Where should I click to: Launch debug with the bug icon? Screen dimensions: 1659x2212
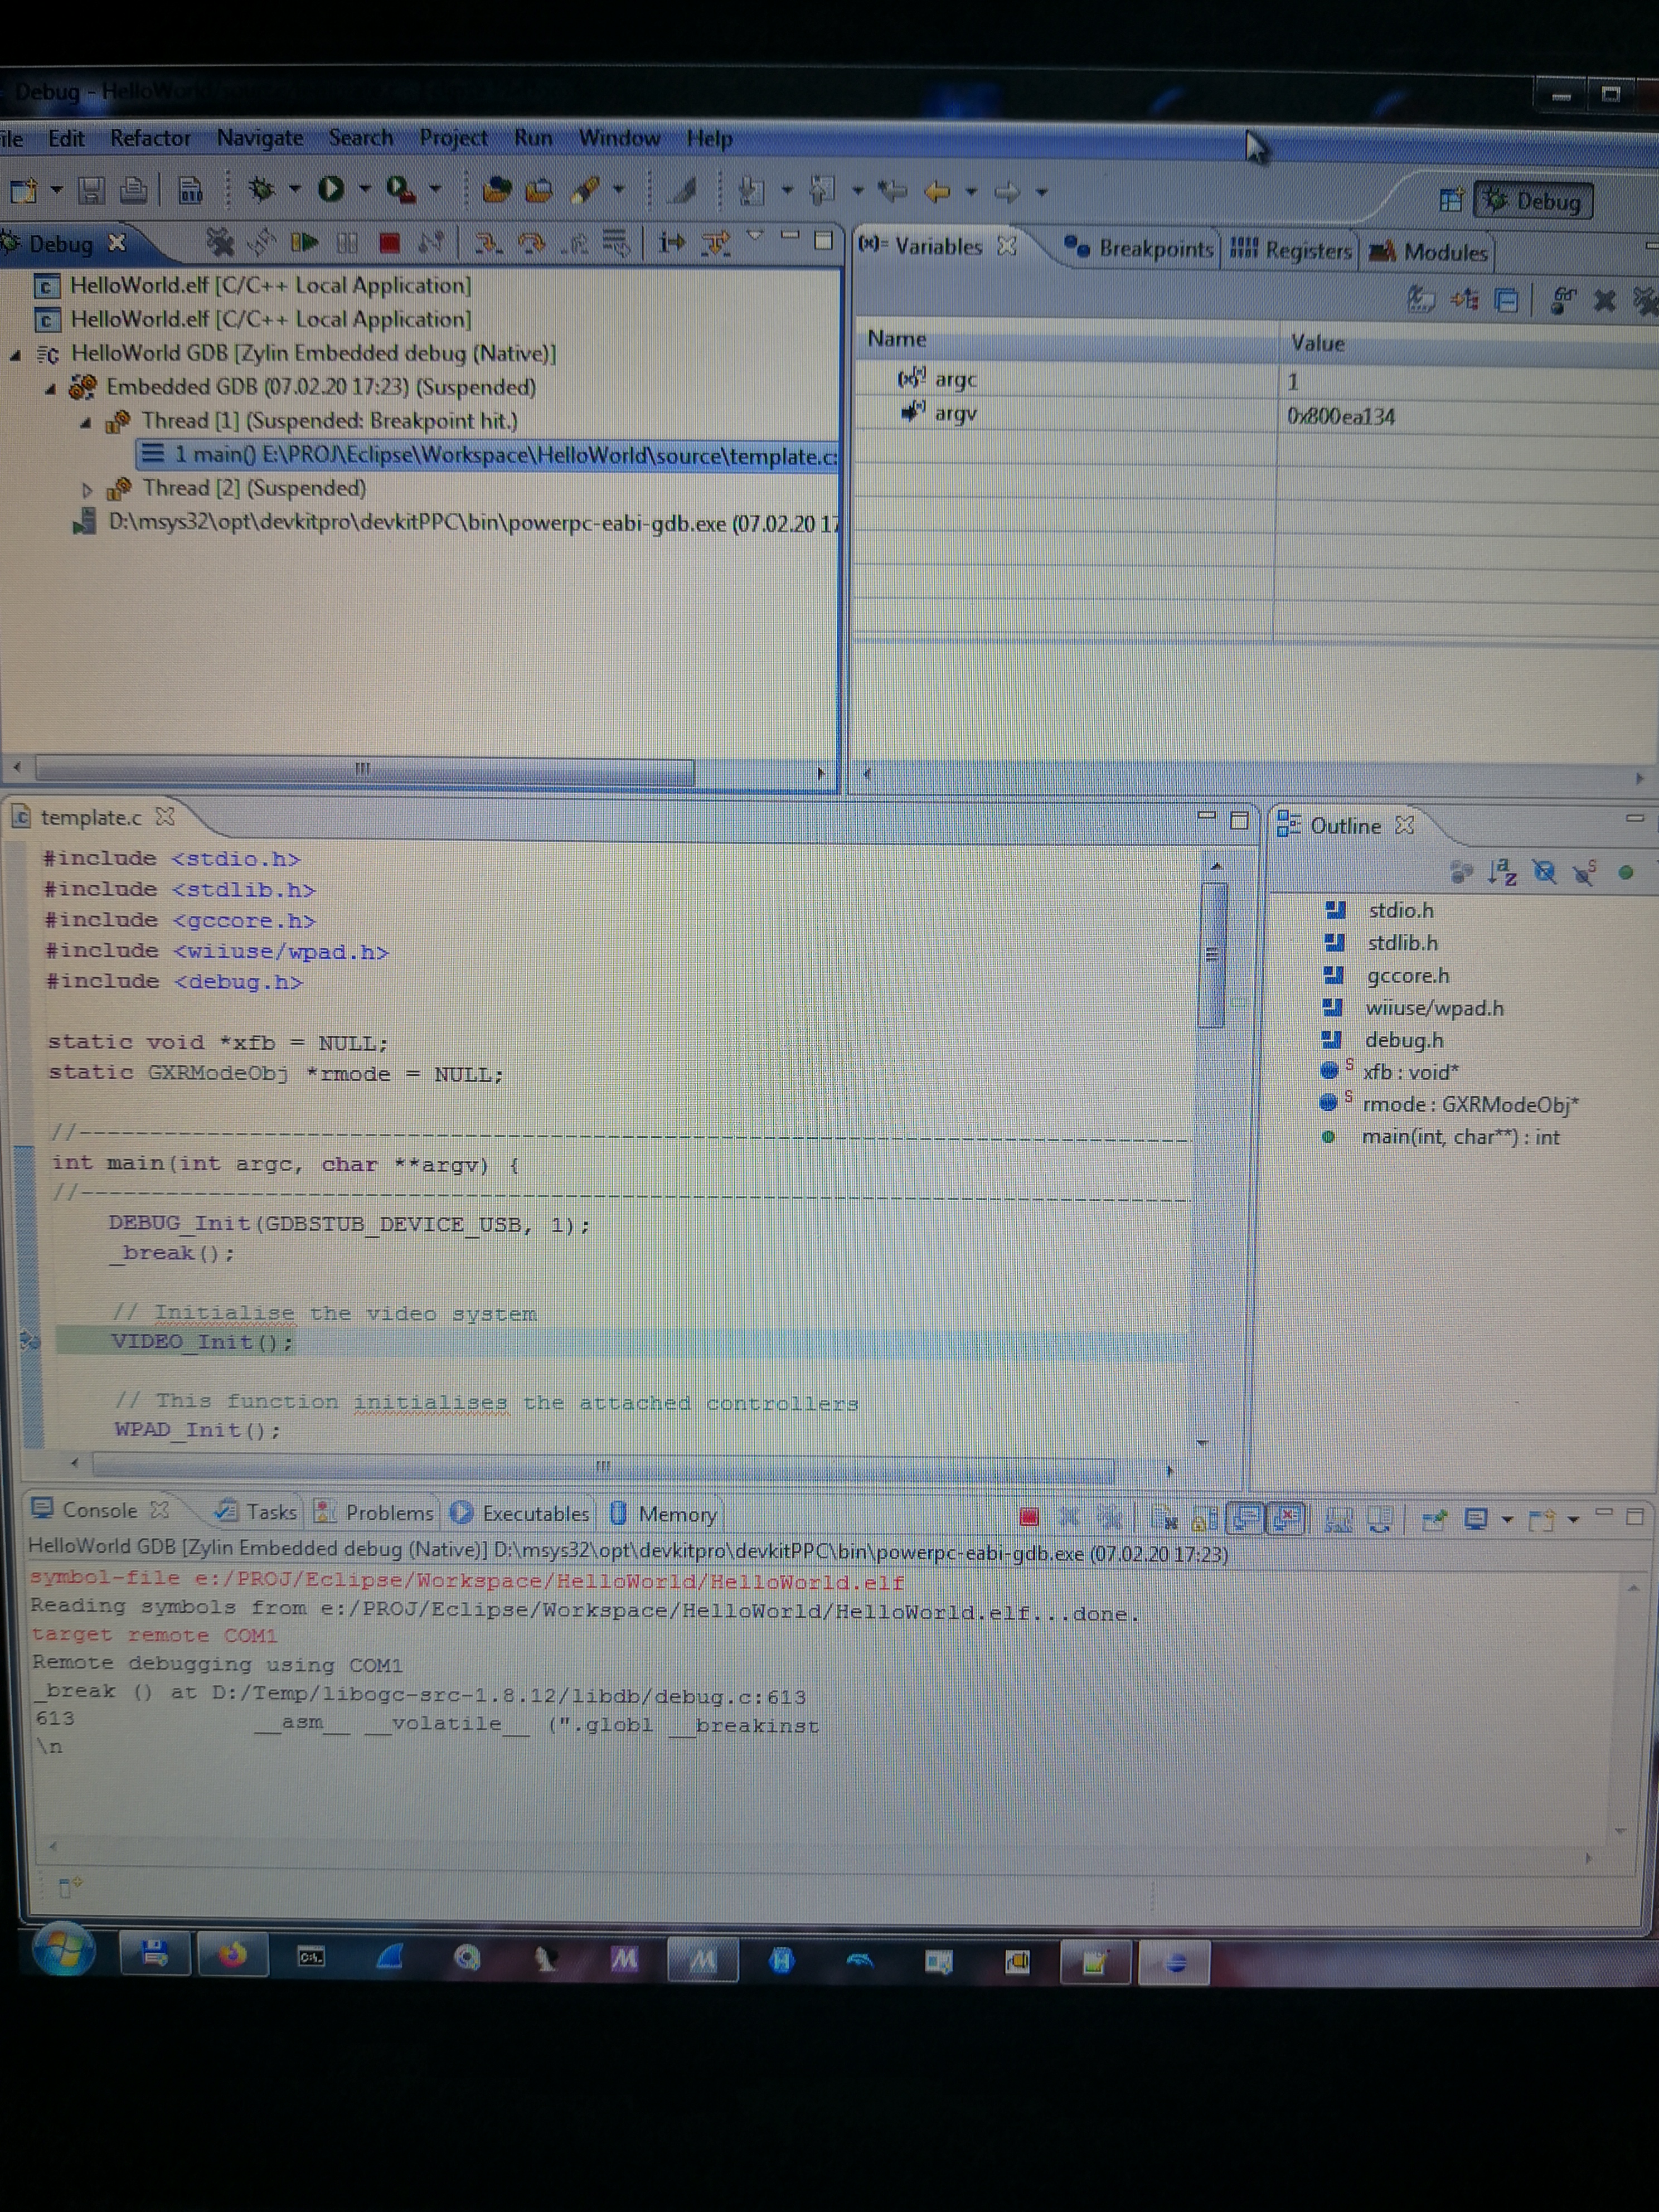tap(262, 188)
